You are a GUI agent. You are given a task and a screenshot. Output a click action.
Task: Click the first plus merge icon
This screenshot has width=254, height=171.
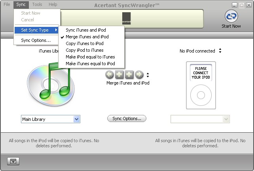[x=119, y=75]
